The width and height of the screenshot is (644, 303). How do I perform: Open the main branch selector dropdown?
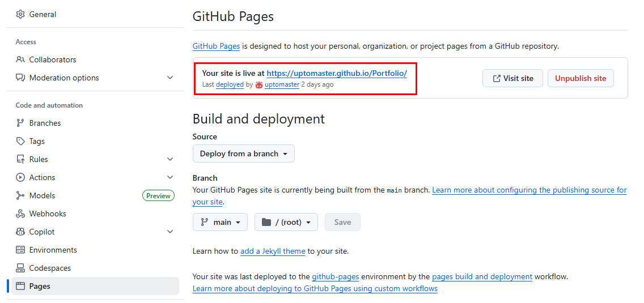[x=220, y=222]
